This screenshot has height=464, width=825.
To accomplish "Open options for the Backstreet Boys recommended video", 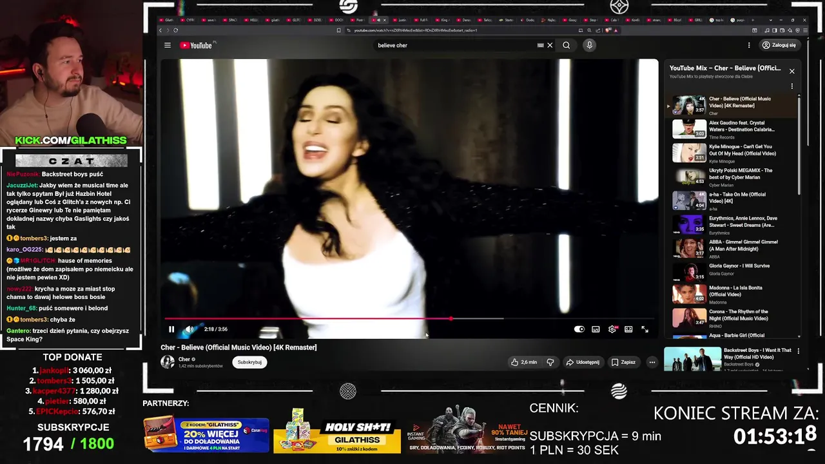I will 798,351.
